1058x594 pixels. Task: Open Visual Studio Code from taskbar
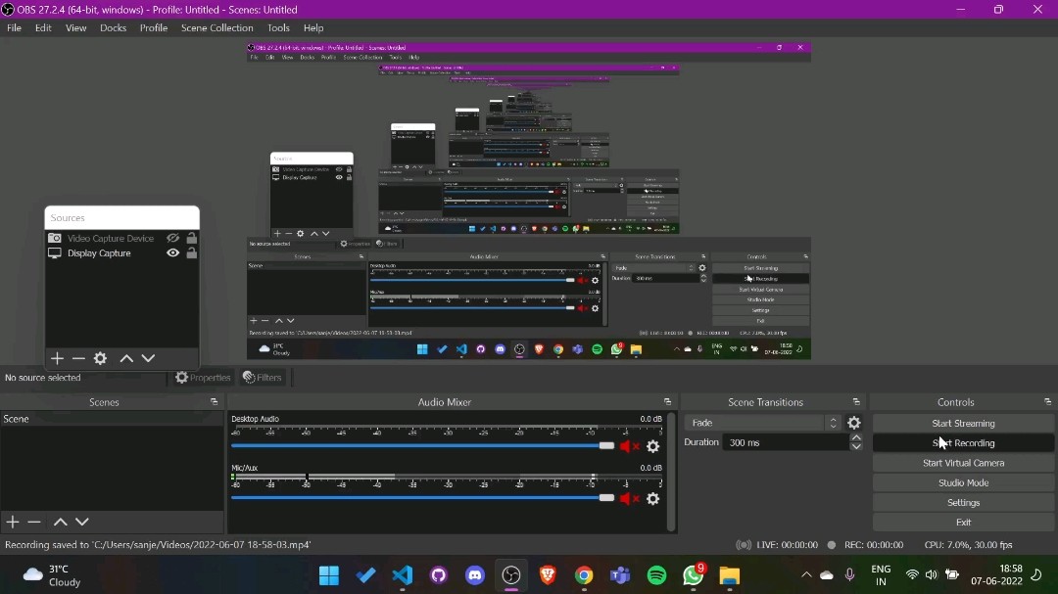[x=403, y=575]
